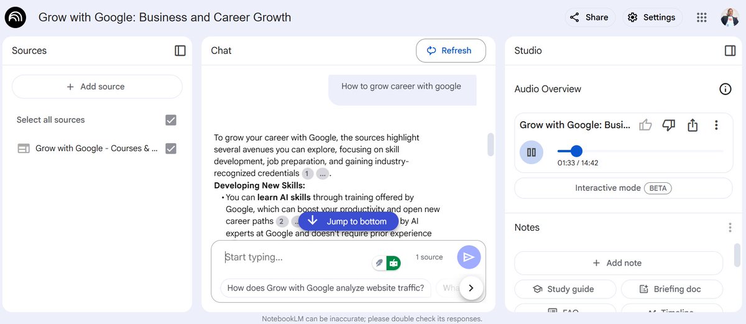Uncheck the Grow with Google source checkbox
746x324 pixels.
171,149
